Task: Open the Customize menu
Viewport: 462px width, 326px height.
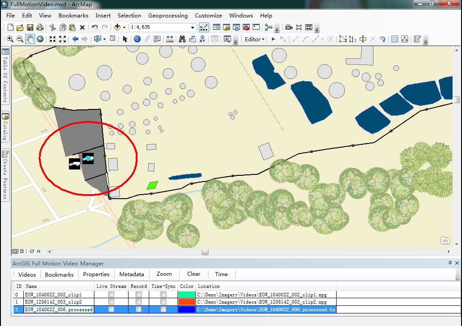Action: (x=209, y=16)
